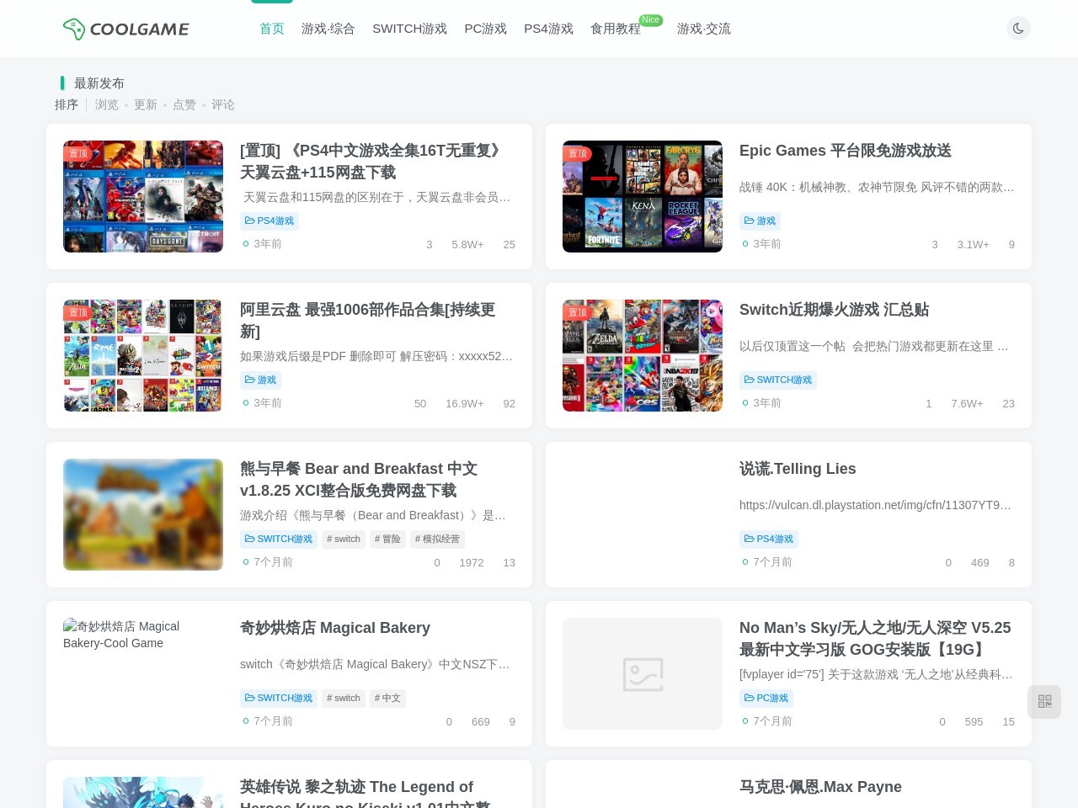Click the 16.9W+ view count
Viewport: 1078px width, 808px height.
pyautogui.click(x=465, y=404)
